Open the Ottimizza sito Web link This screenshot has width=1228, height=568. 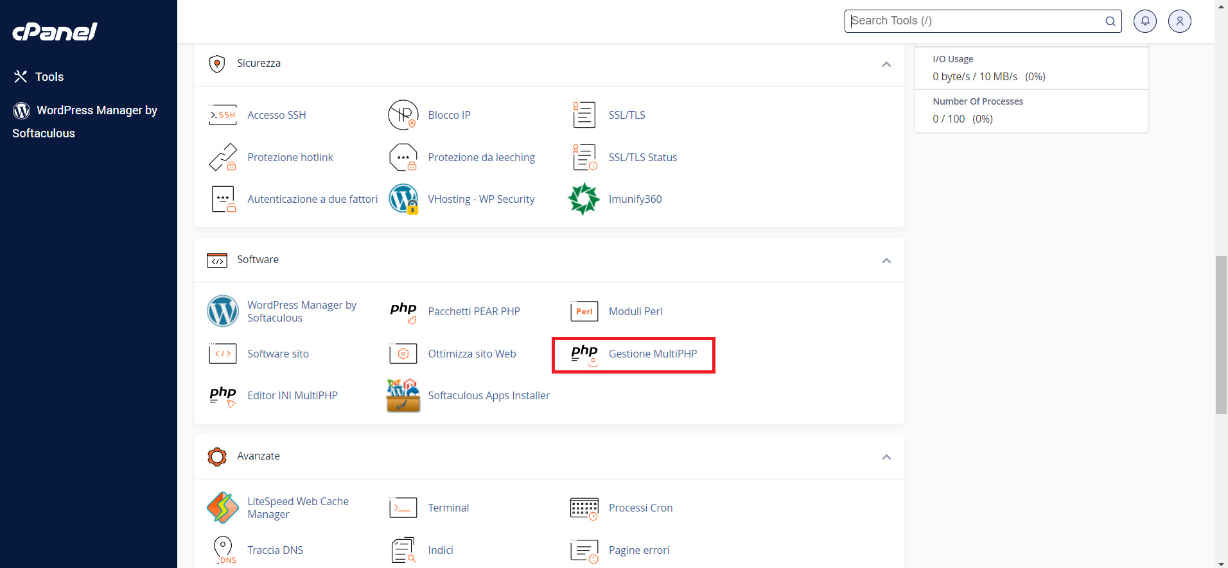472,354
